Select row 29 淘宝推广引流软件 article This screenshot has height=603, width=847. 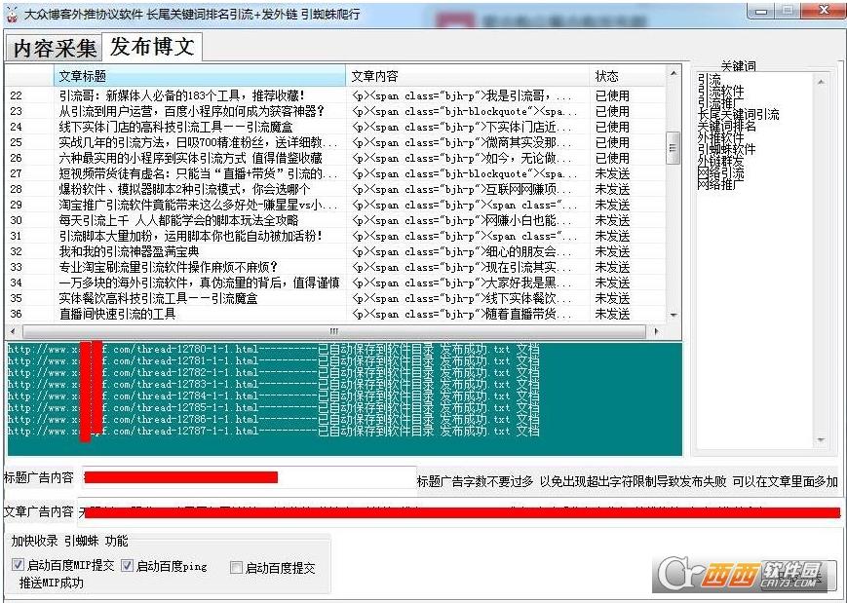[x=335, y=206]
